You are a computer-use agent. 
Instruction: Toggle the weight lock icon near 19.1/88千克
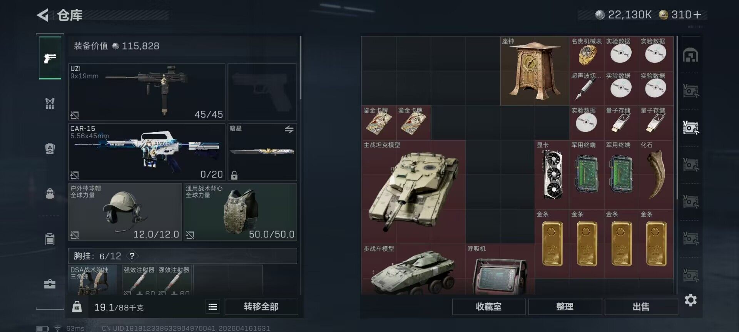pyautogui.click(x=77, y=307)
